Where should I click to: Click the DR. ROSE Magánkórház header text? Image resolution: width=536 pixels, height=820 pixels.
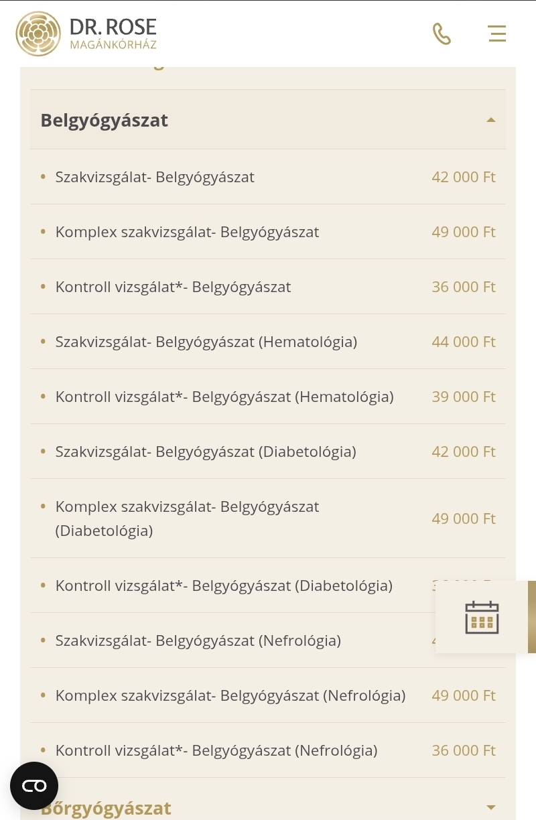[x=113, y=33]
